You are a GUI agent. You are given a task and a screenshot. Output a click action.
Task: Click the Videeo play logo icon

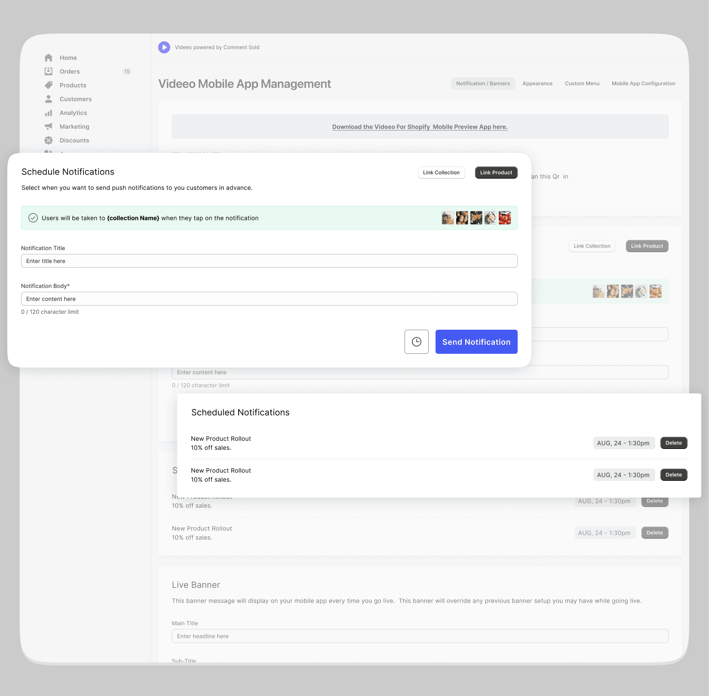164,47
